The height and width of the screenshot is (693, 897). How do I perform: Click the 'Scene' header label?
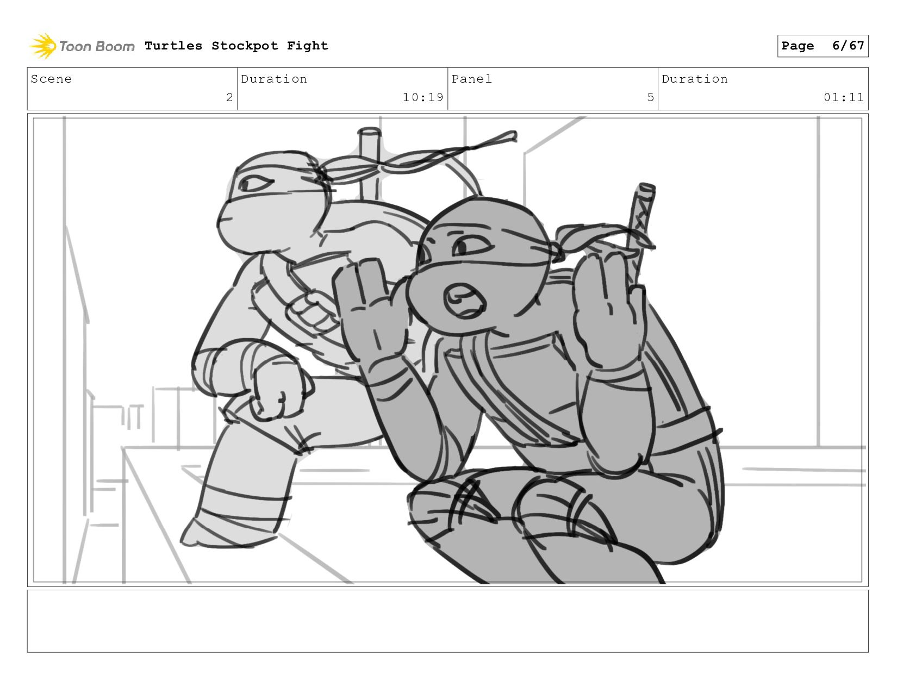click(x=51, y=79)
